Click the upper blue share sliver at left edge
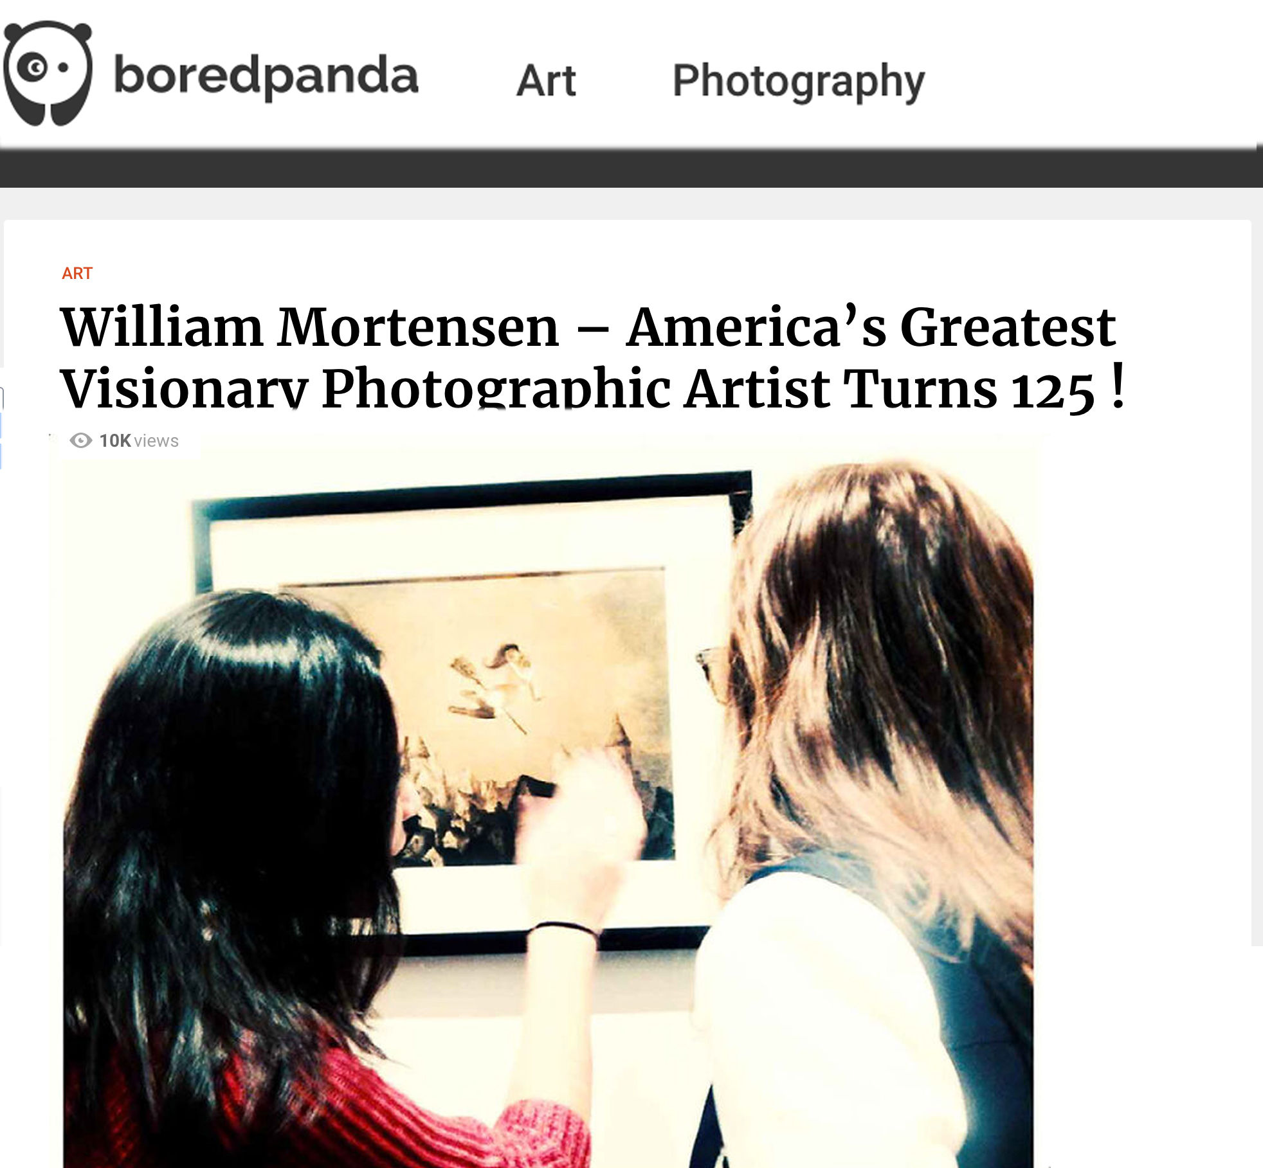The height and width of the screenshot is (1168, 1263). (1, 426)
